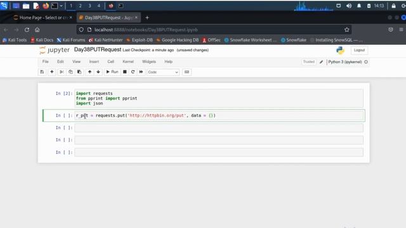406x228 pixels.
Task: Click the Python logo icon
Action: point(340,50)
